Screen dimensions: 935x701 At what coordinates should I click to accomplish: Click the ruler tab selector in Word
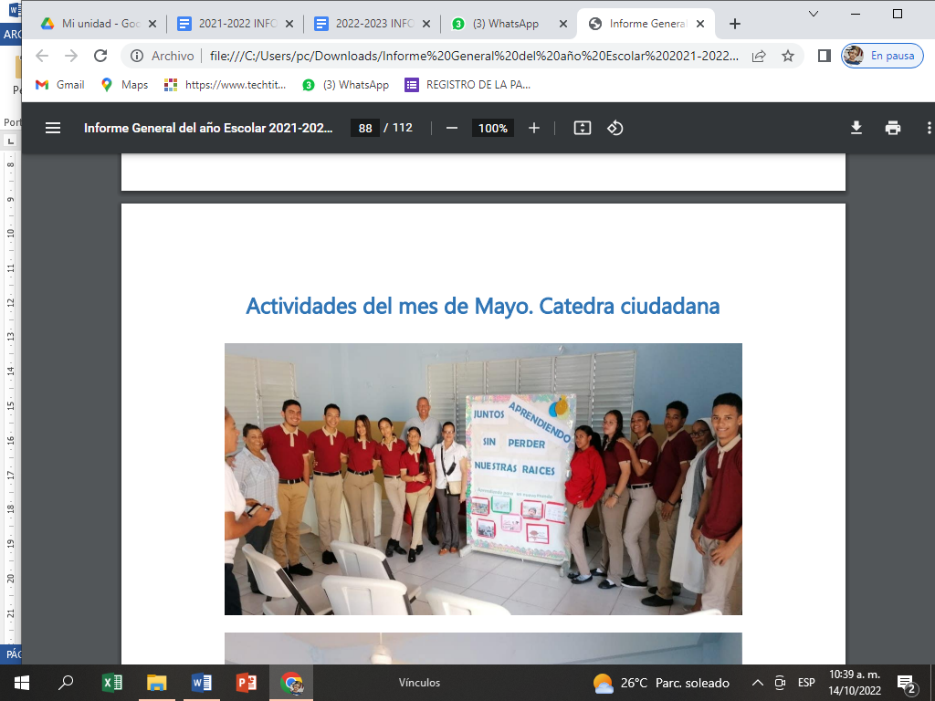pos(10,141)
